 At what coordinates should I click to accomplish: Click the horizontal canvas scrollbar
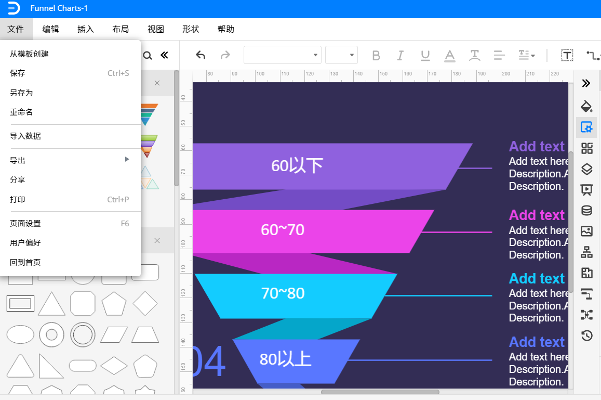pos(380,392)
